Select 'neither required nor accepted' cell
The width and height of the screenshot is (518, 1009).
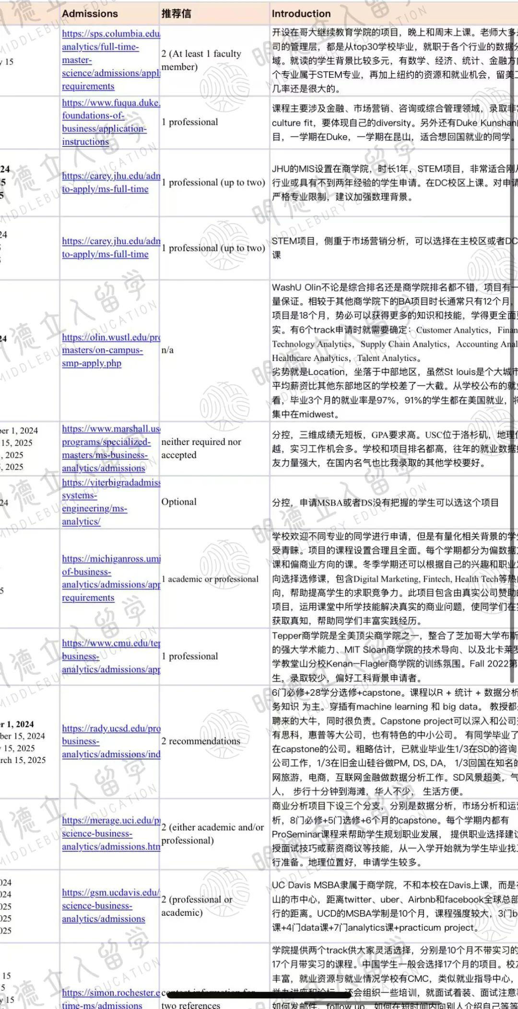pyautogui.click(x=214, y=448)
